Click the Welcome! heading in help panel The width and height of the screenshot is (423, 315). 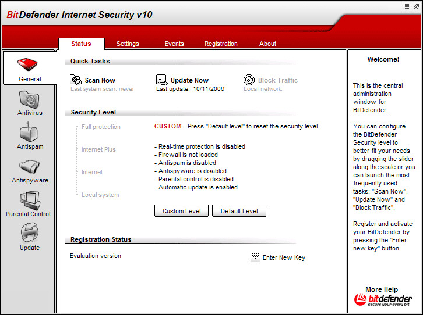click(x=383, y=59)
